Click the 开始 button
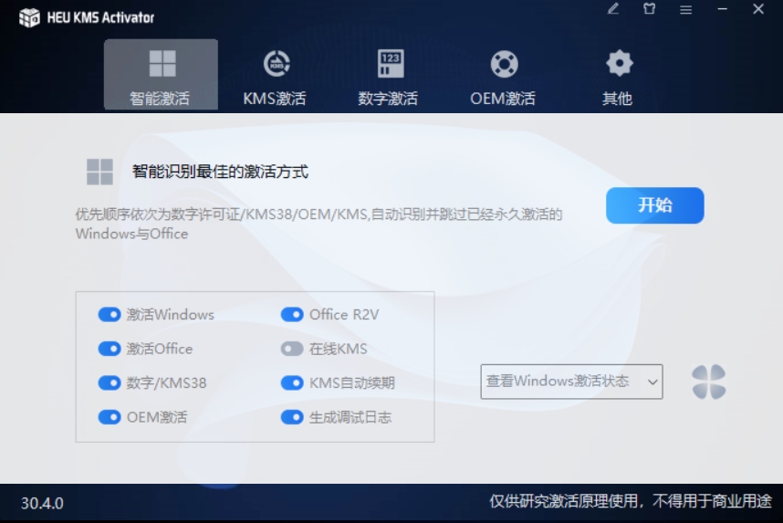783x523 pixels. (654, 205)
